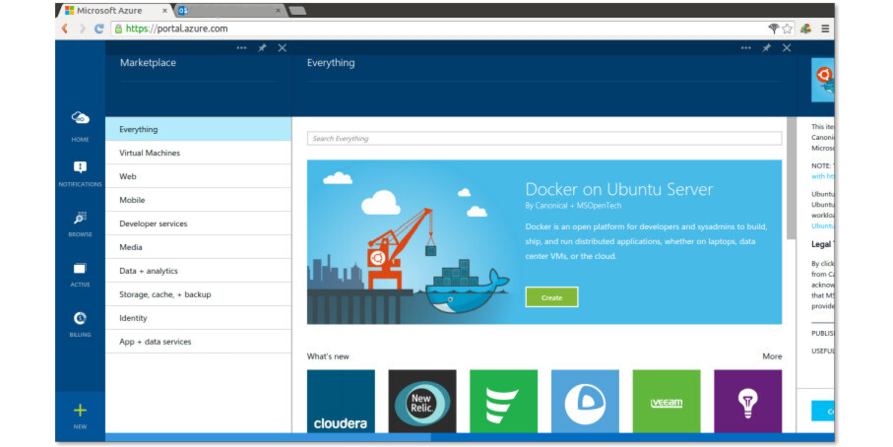Open the Active icon in the sidebar

pos(80,268)
